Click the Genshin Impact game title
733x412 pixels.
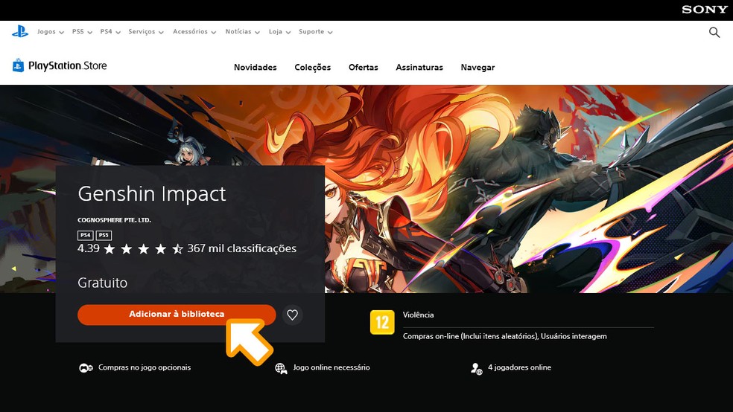click(152, 193)
